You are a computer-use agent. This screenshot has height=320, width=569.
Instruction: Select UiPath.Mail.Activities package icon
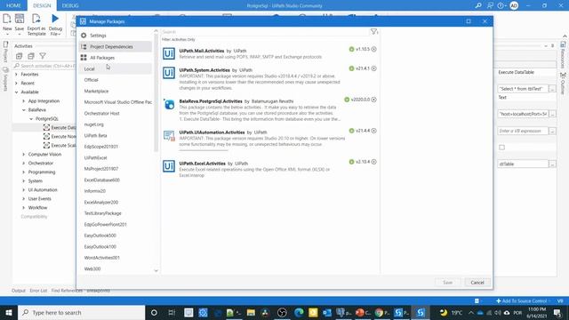[169, 53]
